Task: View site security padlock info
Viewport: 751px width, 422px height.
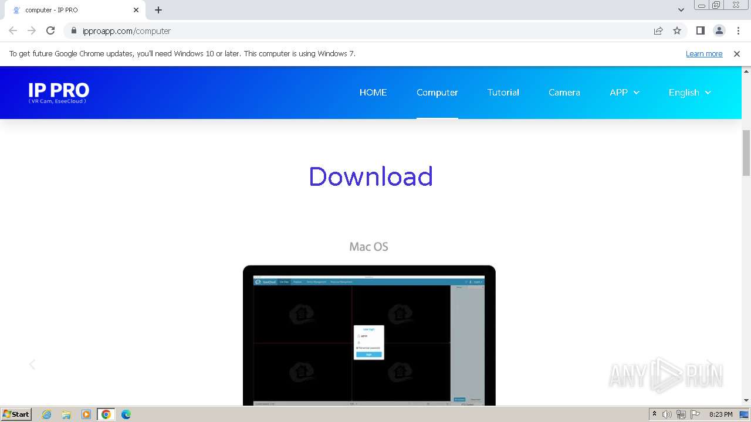Action: (x=73, y=31)
